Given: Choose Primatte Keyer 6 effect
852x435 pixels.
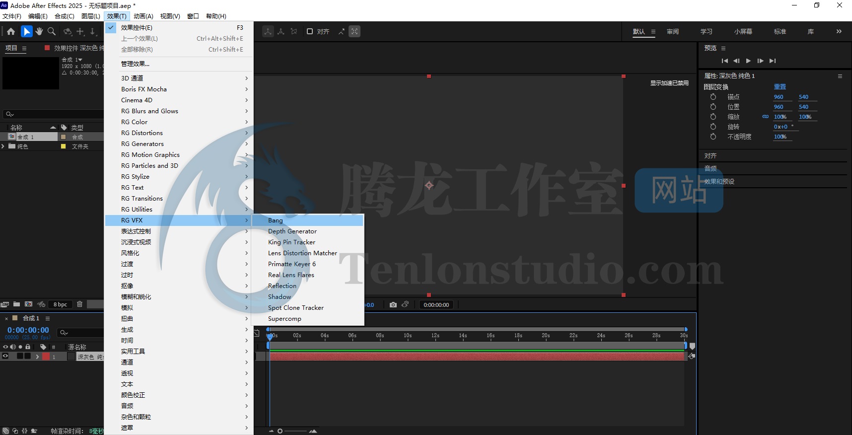Looking at the screenshot, I should tap(308, 264).
